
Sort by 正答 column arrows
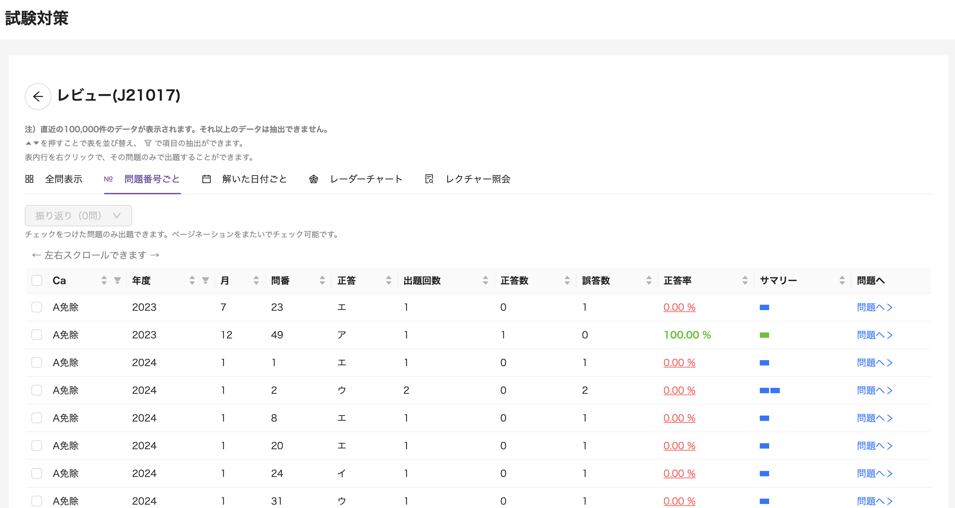point(388,280)
